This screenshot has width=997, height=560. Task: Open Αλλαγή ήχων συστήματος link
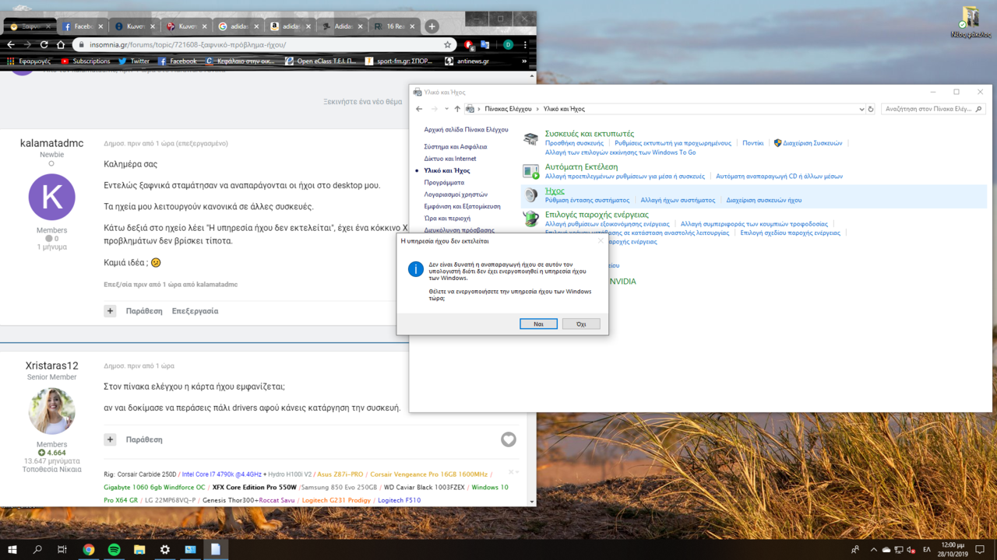coord(678,200)
